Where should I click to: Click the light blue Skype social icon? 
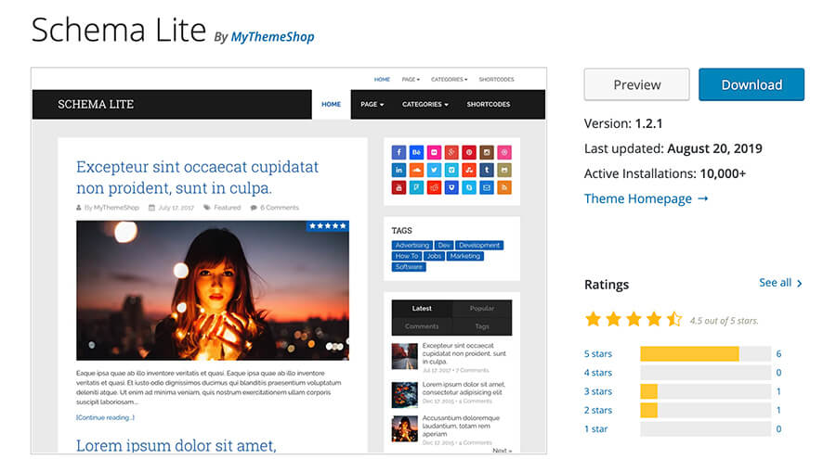pyautogui.click(x=469, y=187)
